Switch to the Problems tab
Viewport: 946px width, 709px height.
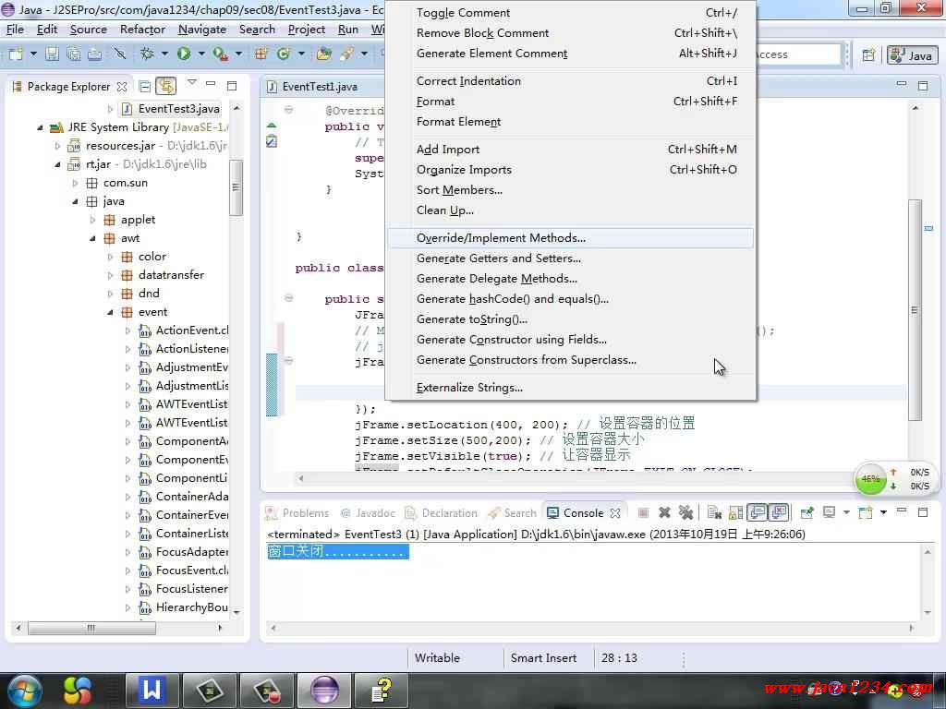click(297, 513)
